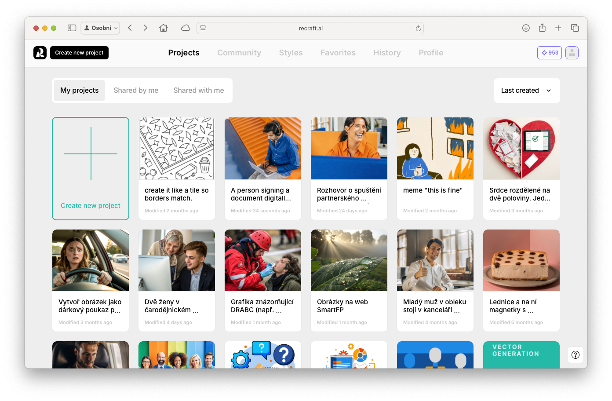The height and width of the screenshot is (401, 612).
Task: Toggle the Safari sidebar icon
Action: click(72, 28)
